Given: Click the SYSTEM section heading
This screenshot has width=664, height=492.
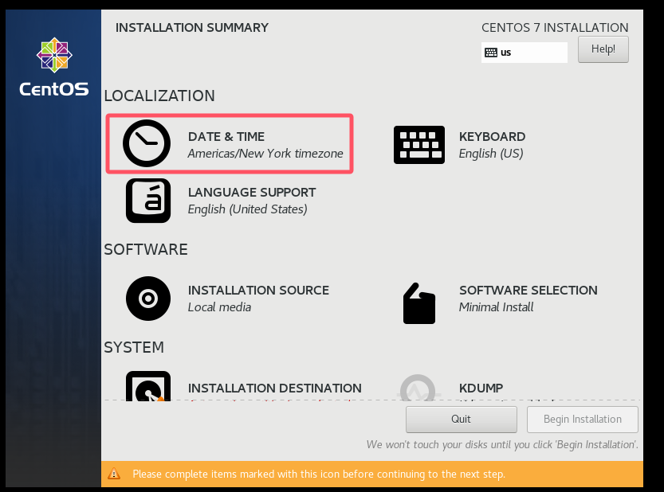Looking at the screenshot, I should click(x=134, y=347).
